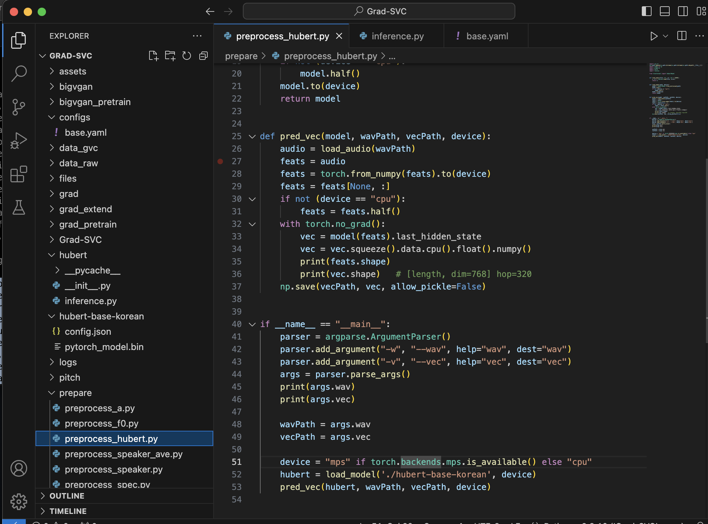Screen dimensions: 708x524
Task: Fold the with block at line 32
Action: pos(252,224)
